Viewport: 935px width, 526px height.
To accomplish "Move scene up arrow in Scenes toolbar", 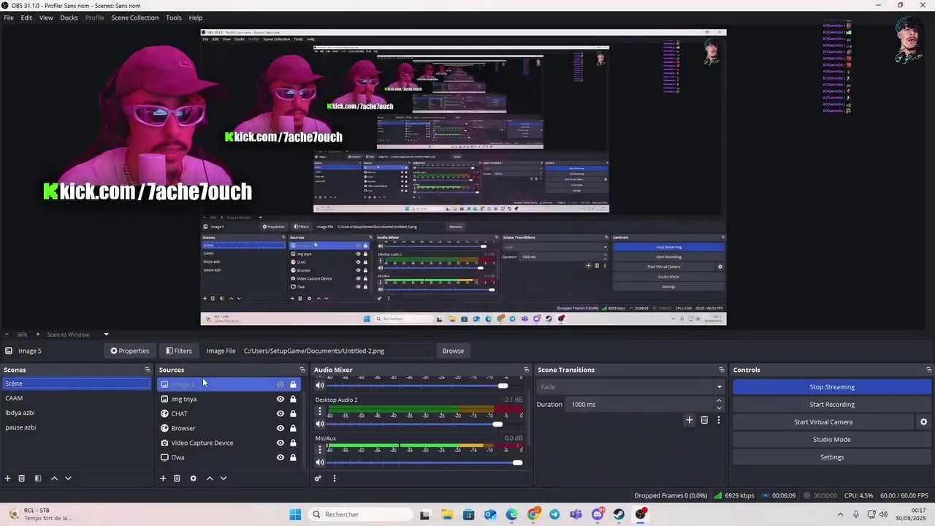I will [x=54, y=479].
